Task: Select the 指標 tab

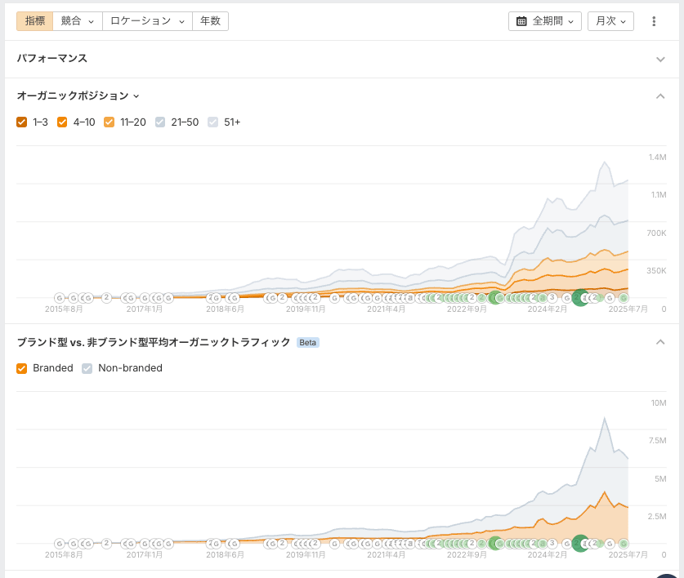Action: pos(35,21)
